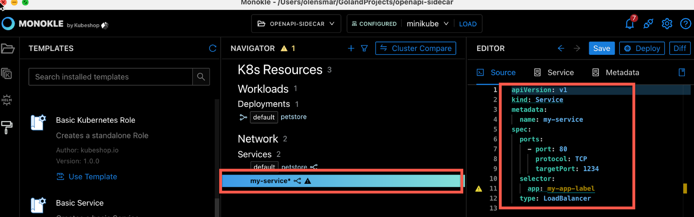Click the my-service share links icon

tap(297, 181)
